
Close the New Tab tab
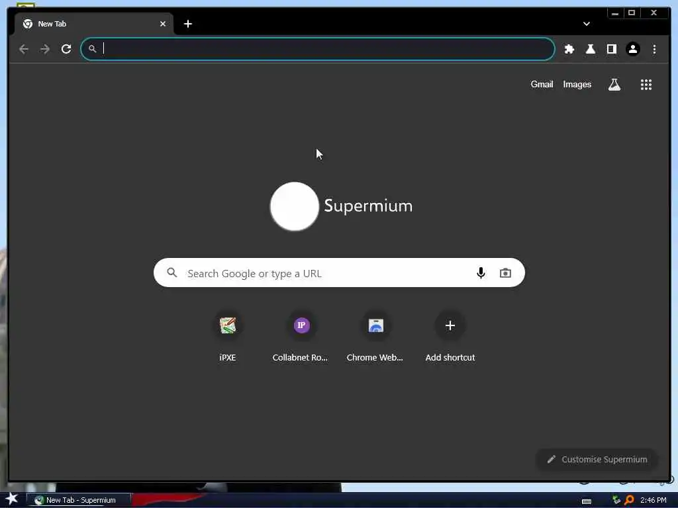click(x=163, y=24)
